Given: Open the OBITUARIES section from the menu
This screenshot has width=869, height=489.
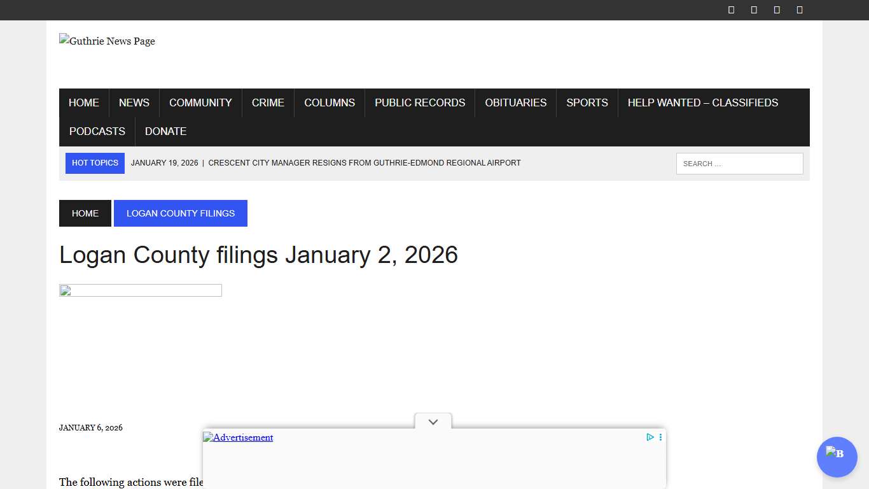Looking at the screenshot, I should click(515, 103).
